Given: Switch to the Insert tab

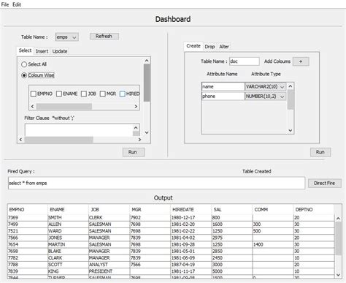Looking at the screenshot, I should [42, 51].
